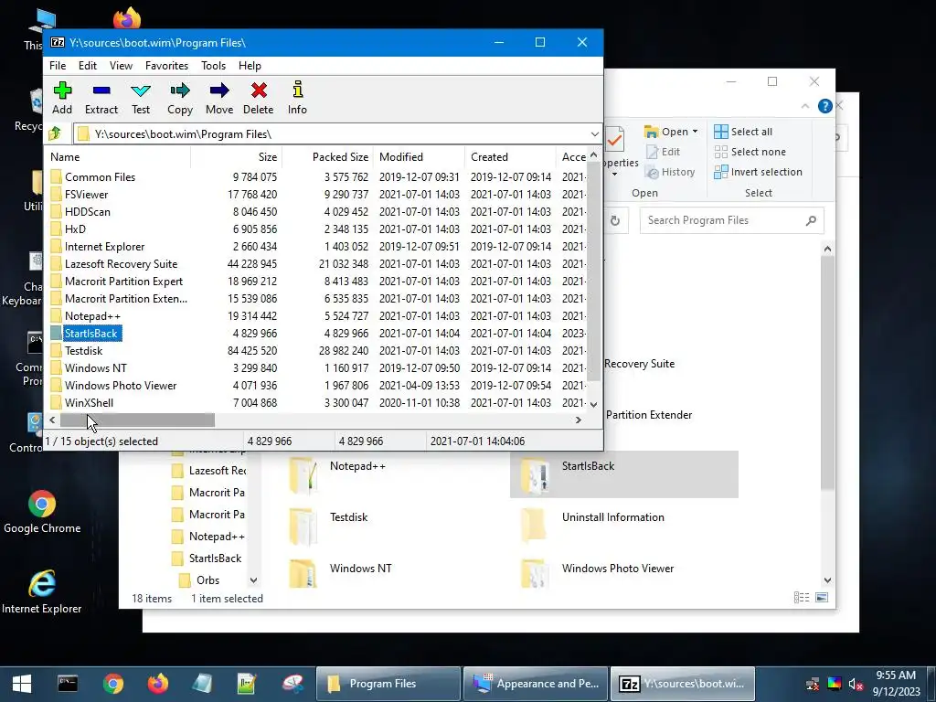Select the WinXShell folder row
Viewport: 936px width, 702px height.
click(x=316, y=402)
